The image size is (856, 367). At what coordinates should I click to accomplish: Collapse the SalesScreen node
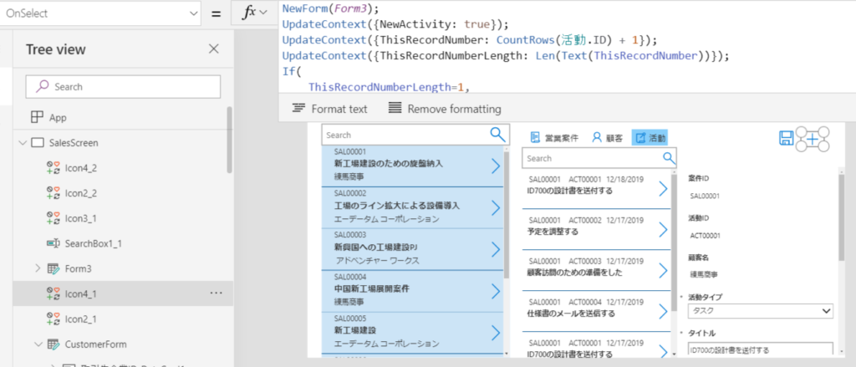coord(23,143)
